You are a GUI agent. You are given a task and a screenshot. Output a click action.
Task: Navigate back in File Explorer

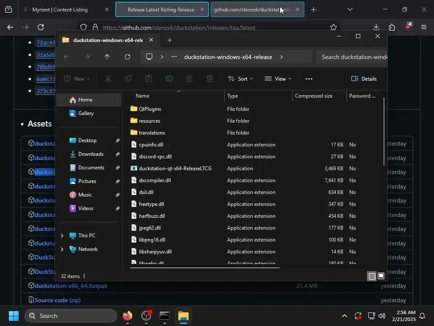point(67,57)
